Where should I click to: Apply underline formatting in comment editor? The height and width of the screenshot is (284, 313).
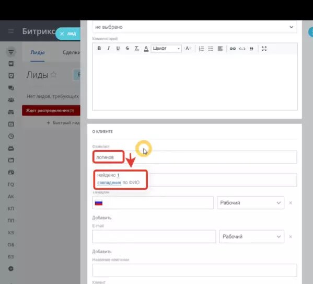(x=118, y=48)
